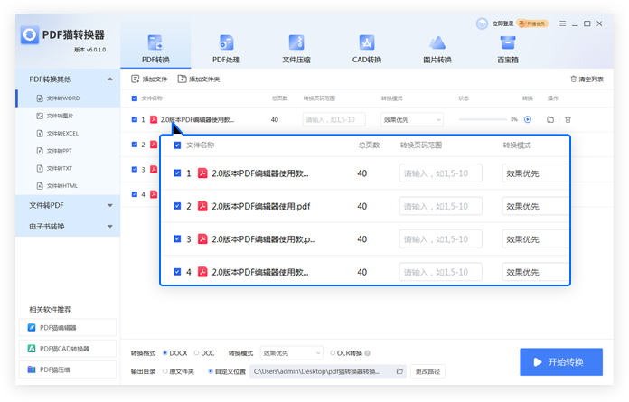This screenshot has height=402, width=629.
Task: Click the 版本 v6.0.1.0 version text
Action: (x=89, y=50)
